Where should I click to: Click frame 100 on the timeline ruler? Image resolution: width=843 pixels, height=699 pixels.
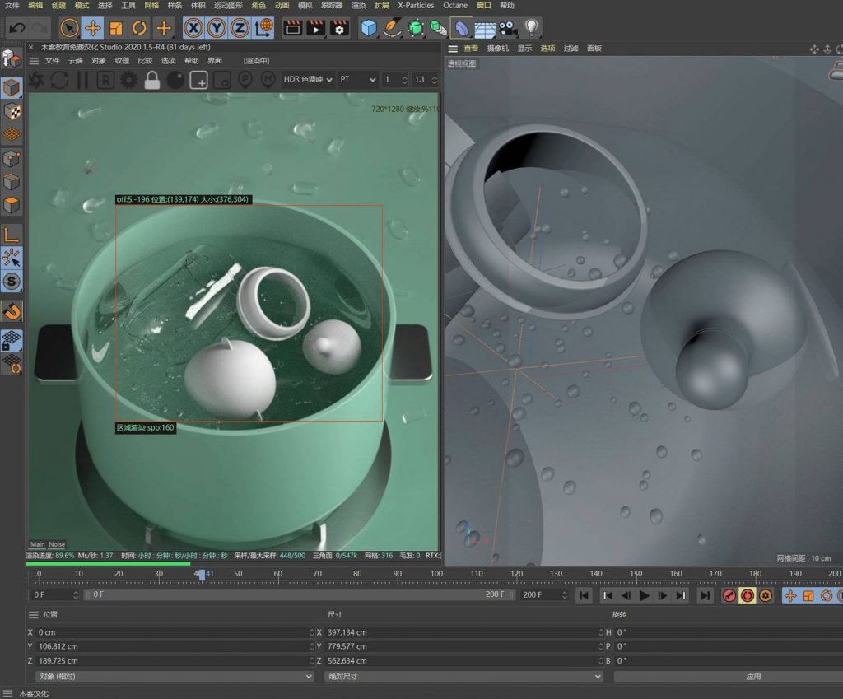click(436, 573)
